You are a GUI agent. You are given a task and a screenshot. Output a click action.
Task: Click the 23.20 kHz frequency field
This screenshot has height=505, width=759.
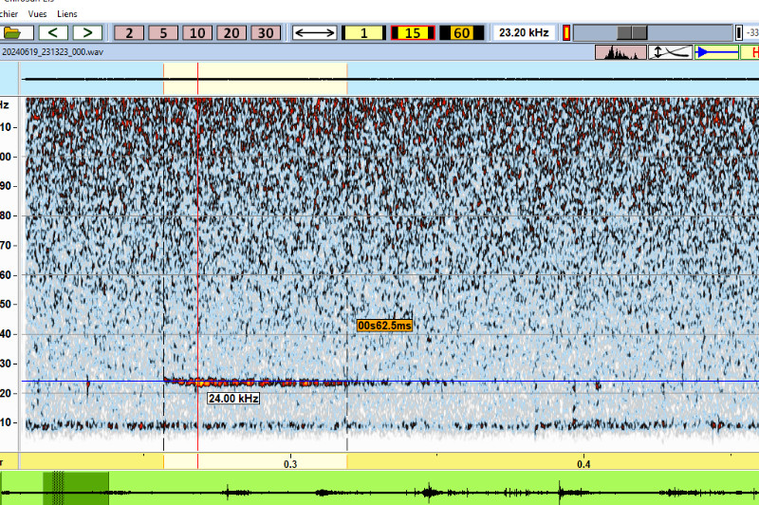[524, 32]
